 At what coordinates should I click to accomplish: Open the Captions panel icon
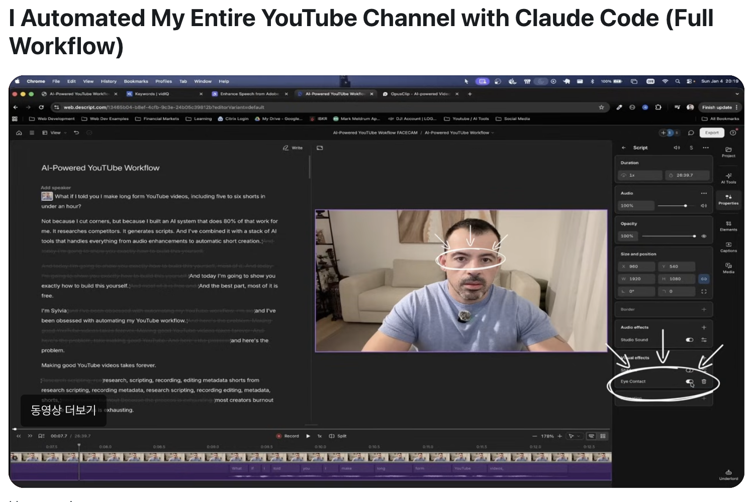(x=728, y=246)
